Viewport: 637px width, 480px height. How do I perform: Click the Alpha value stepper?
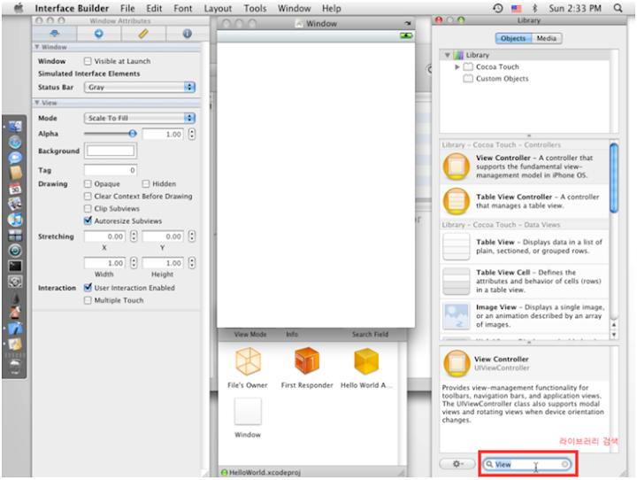[192, 134]
